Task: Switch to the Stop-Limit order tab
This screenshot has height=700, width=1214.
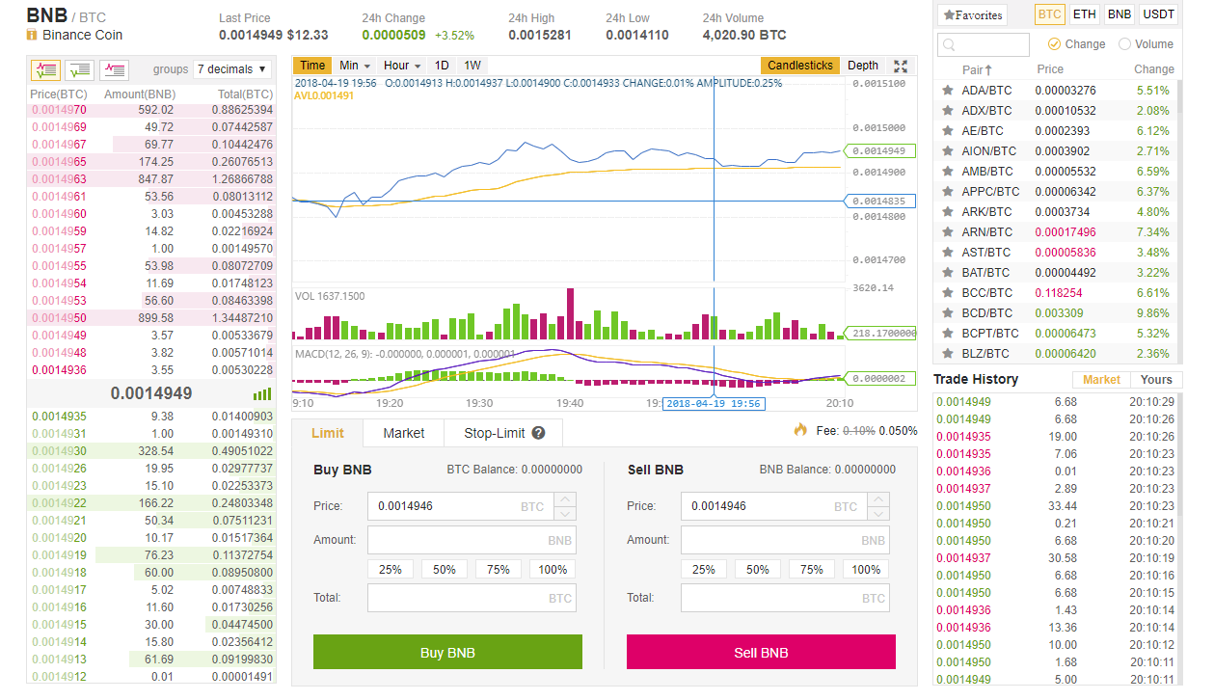Action: [x=503, y=433]
